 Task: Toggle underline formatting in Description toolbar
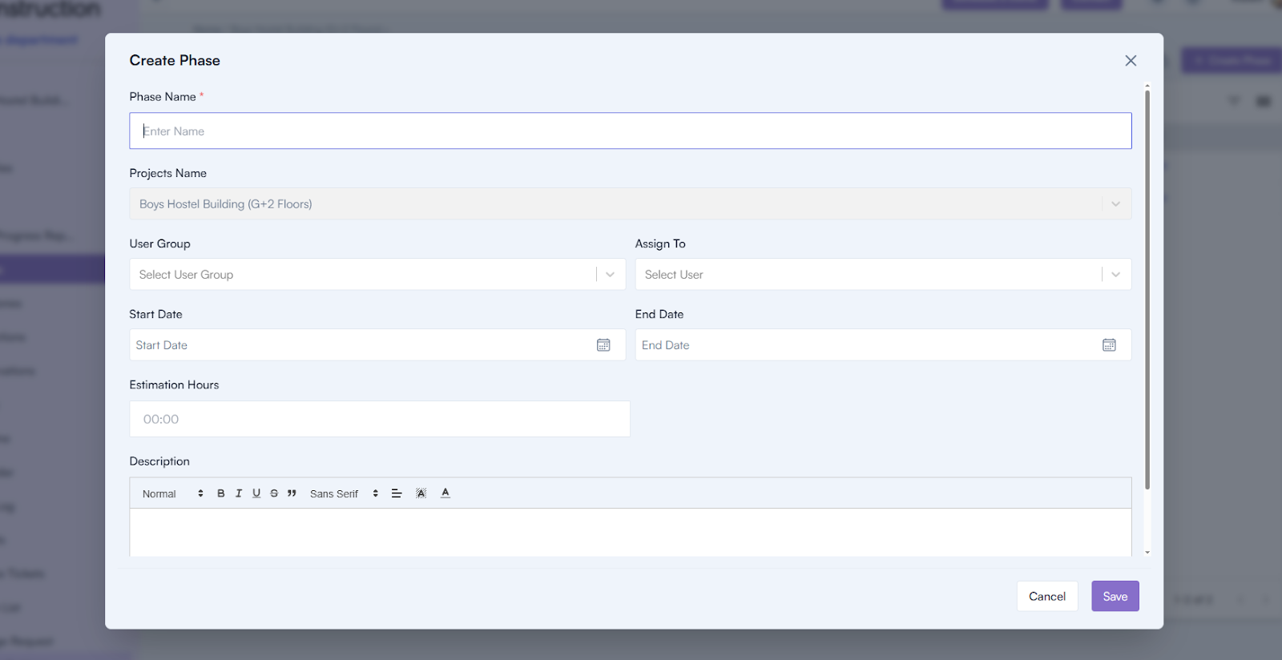(256, 493)
